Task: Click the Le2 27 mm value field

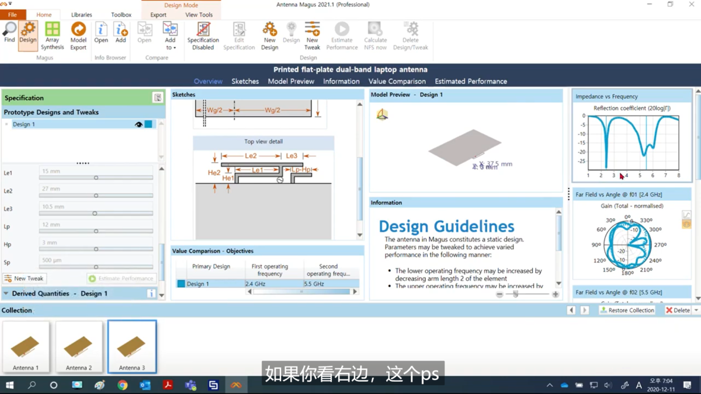Action: coord(96,189)
